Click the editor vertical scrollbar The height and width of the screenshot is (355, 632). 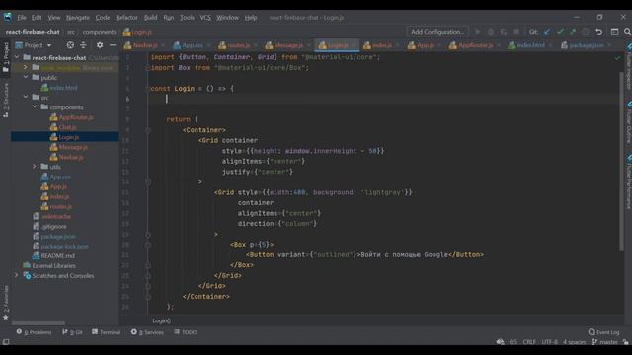(x=621, y=161)
